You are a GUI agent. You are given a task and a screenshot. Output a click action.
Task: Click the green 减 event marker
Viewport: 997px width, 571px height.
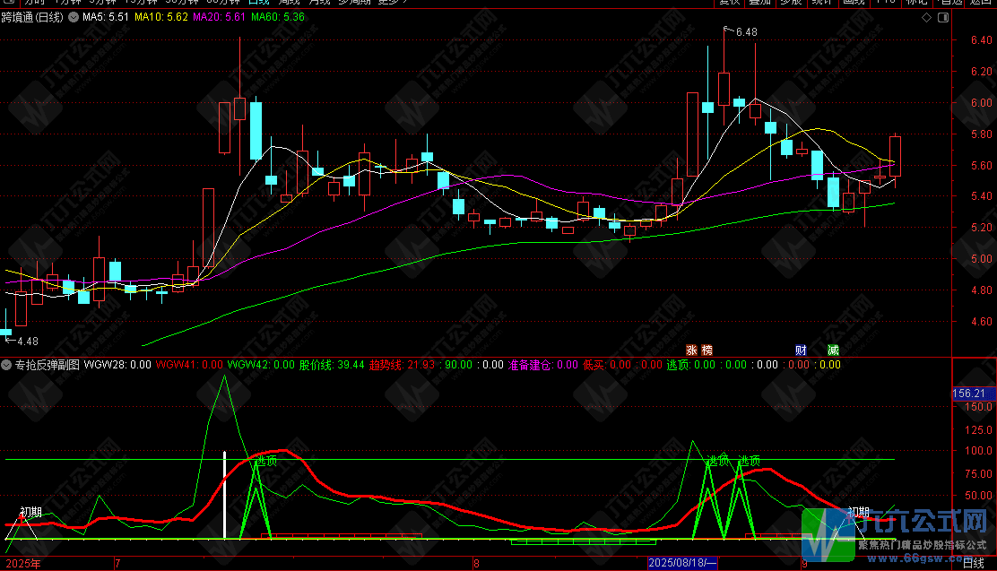[833, 350]
